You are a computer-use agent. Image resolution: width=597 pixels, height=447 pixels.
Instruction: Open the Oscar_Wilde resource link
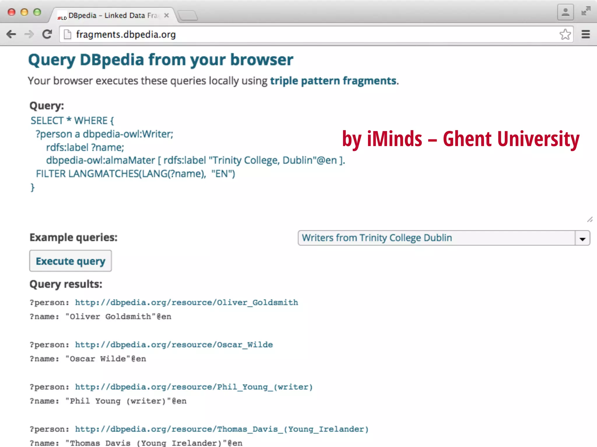pos(174,345)
